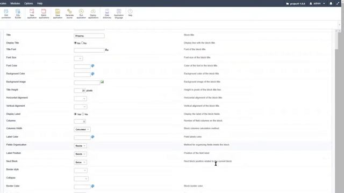
Task: Click the Label Color text field
Action: (x=82, y=138)
